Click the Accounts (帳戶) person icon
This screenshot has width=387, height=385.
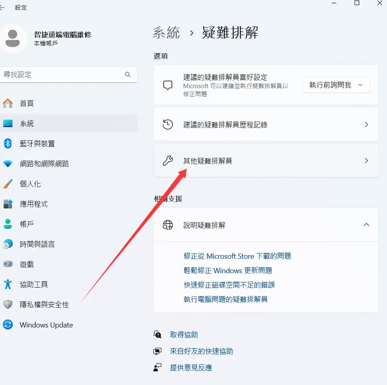pos(8,224)
